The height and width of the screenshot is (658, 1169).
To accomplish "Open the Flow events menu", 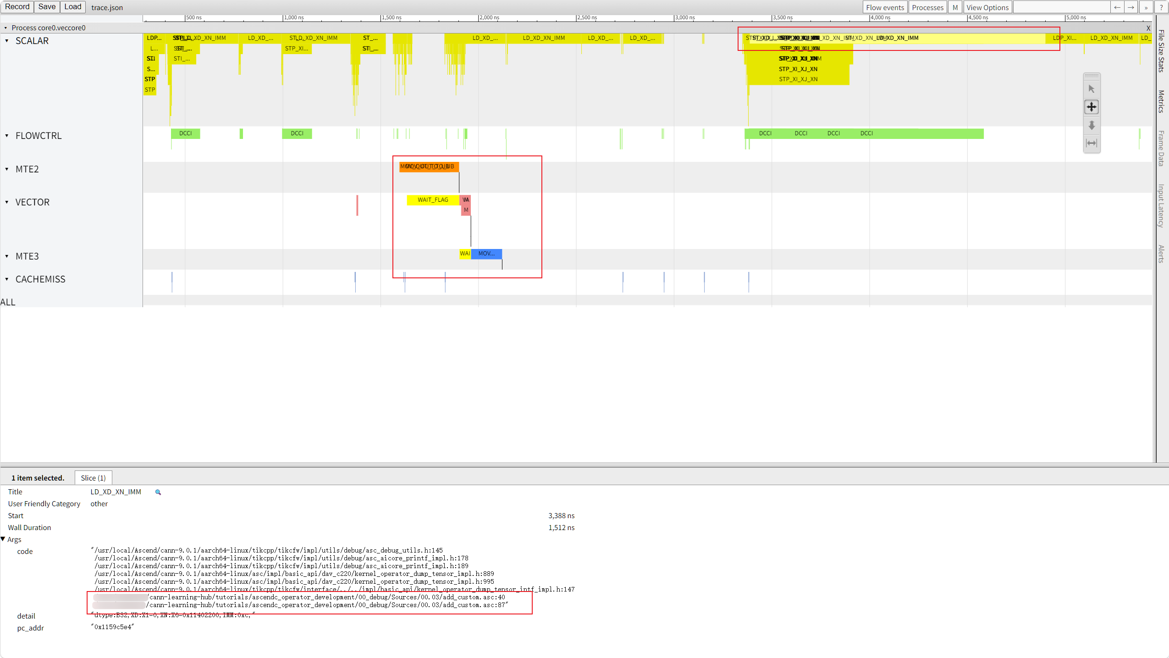I will pos(885,7).
